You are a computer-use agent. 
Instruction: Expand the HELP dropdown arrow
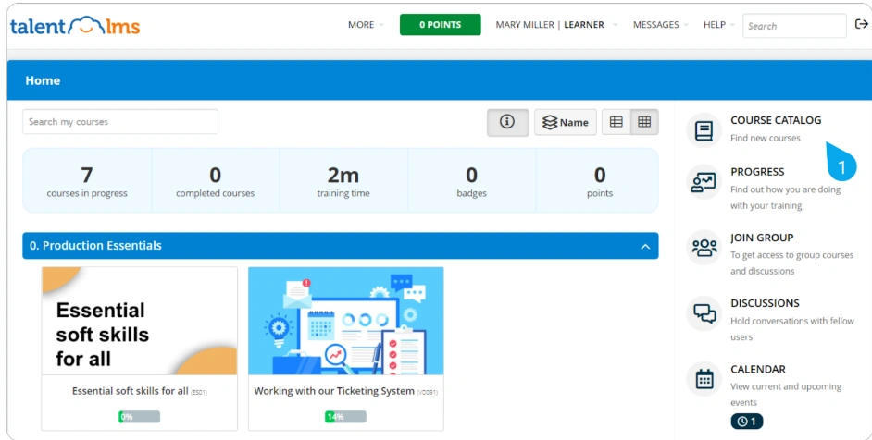732,25
